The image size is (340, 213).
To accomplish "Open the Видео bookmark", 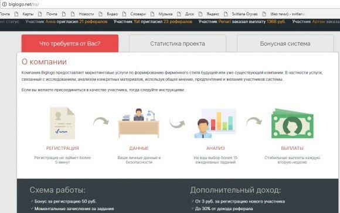I will [113, 14].
